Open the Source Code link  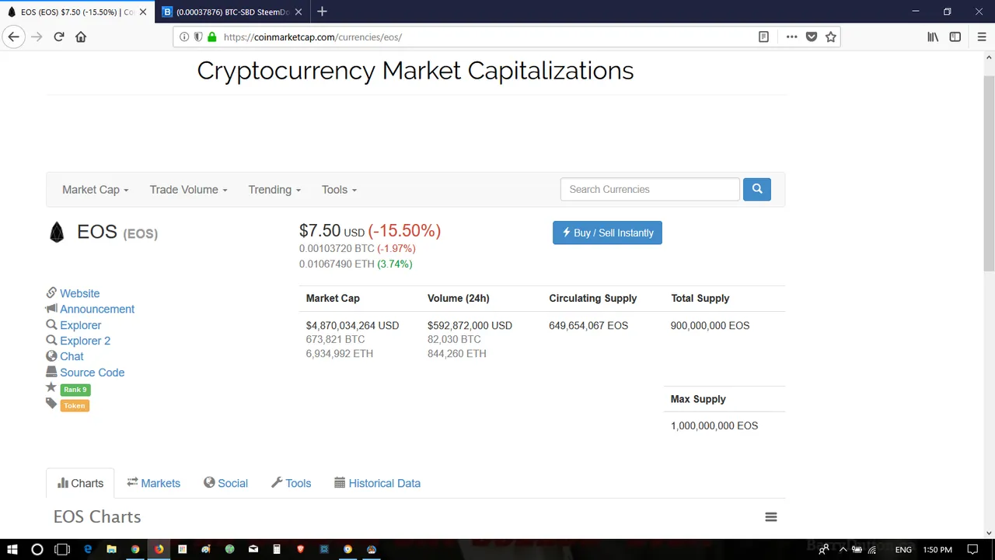(x=92, y=373)
